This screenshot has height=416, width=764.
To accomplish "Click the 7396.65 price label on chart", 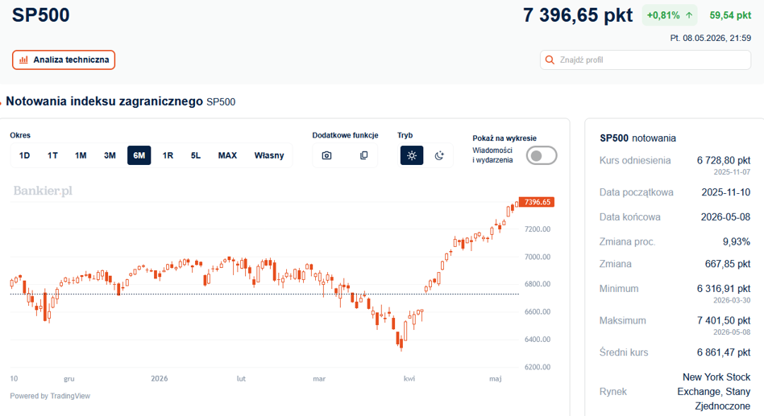I will [x=537, y=202].
